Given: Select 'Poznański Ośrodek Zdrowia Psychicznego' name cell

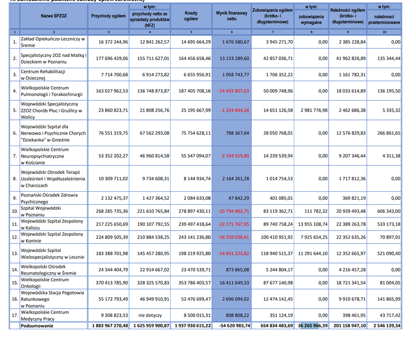Looking at the screenshot, I should 54,198.
